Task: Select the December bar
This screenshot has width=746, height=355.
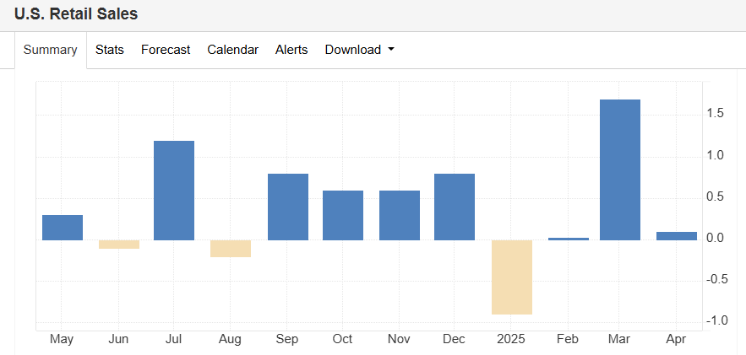Action: 455,207
